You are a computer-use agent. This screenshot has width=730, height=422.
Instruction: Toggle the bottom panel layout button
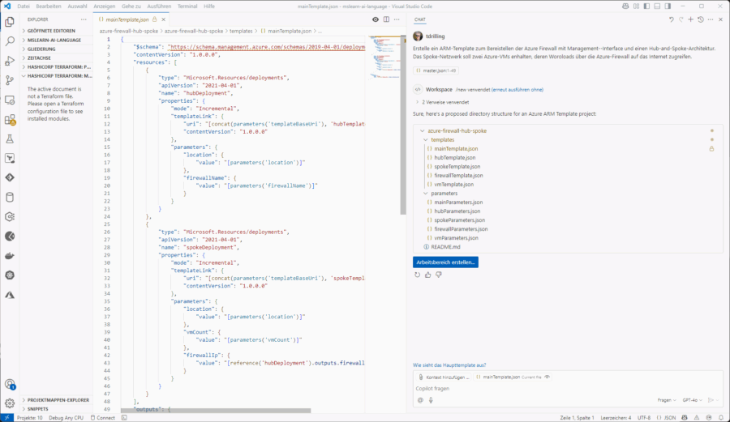pyautogui.click(x=657, y=6)
